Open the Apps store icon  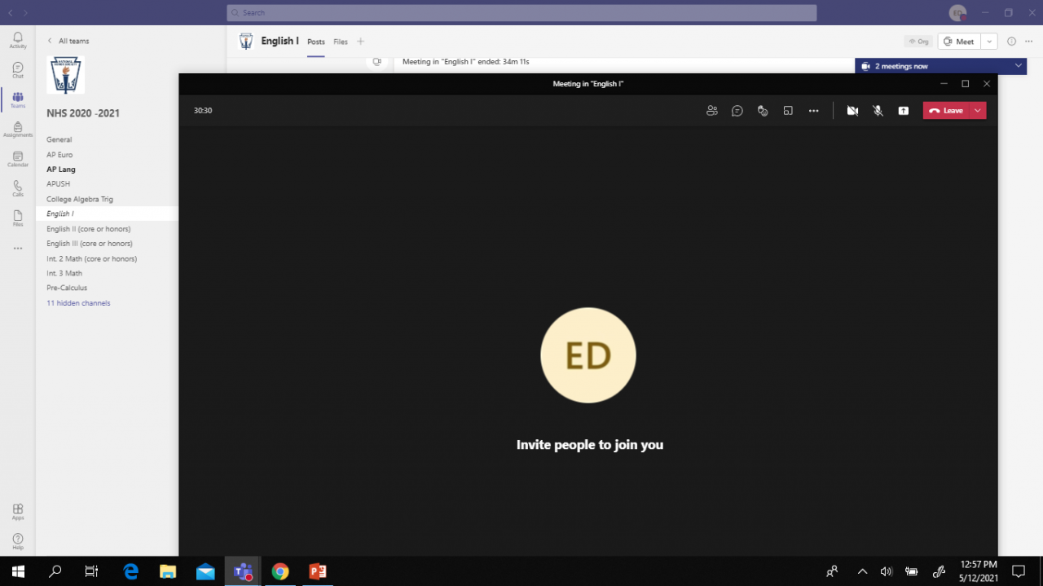click(18, 511)
